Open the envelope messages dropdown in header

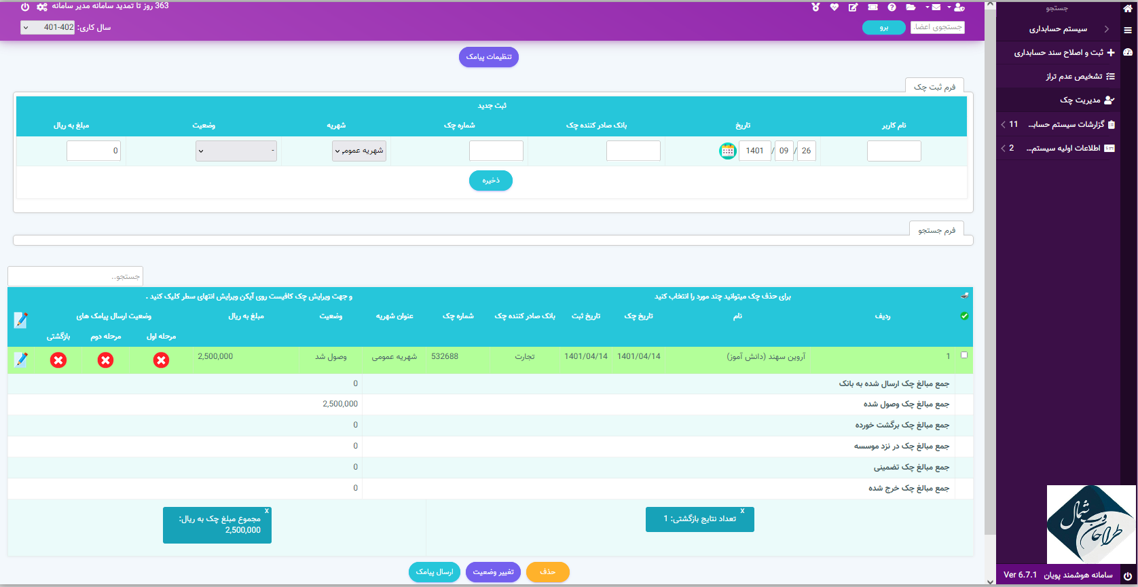(933, 7)
